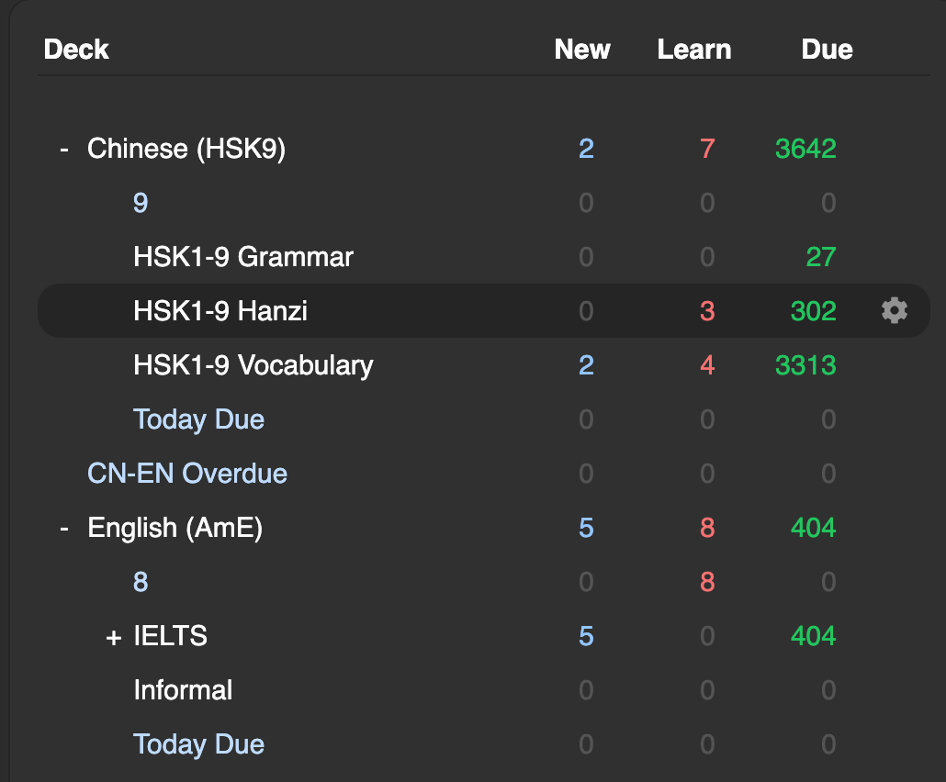Screen dimensions: 946x782
Task: Open the filtered deck named 9
Action: (x=141, y=203)
